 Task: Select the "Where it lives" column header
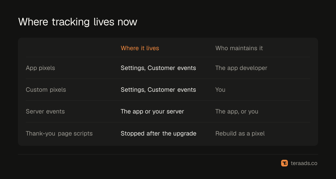(140, 48)
